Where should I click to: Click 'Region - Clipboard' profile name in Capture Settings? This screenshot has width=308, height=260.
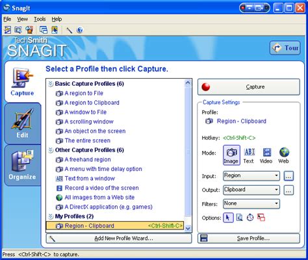pos(241,121)
